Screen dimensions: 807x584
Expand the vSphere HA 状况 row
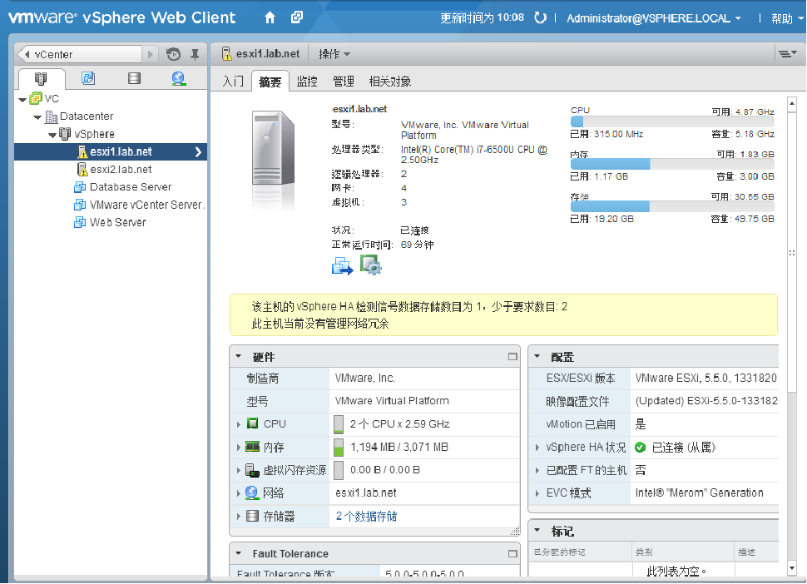click(x=537, y=448)
